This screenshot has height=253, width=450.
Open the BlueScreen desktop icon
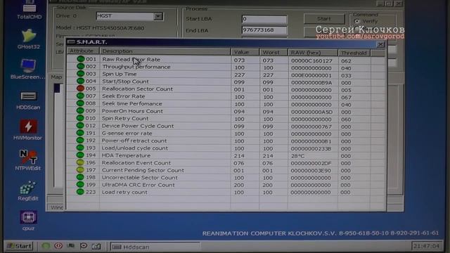pos(28,69)
